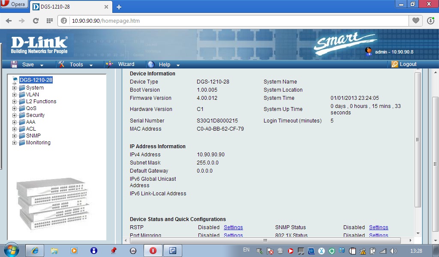The height and width of the screenshot is (257, 439).
Task: Click the D-Link logo
Action: tap(39, 45)
